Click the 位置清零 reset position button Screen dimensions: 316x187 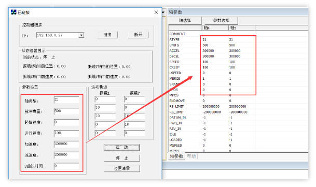coord(122,168)
